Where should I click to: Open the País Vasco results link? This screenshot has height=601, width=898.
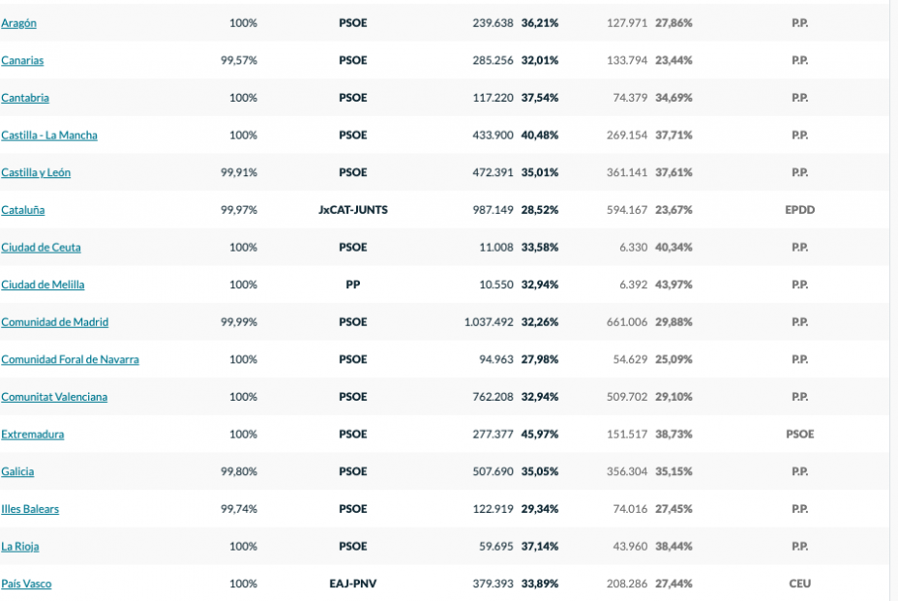26,584
